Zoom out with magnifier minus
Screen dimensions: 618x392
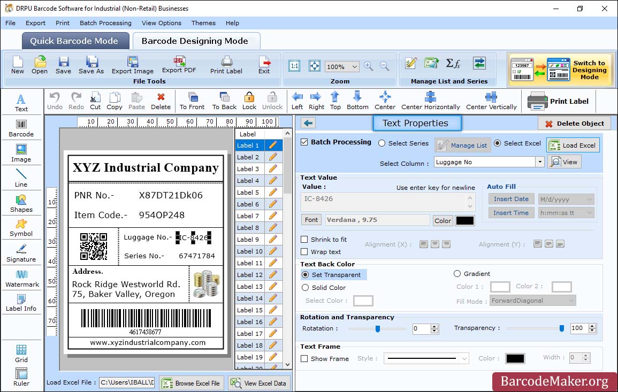385,66
